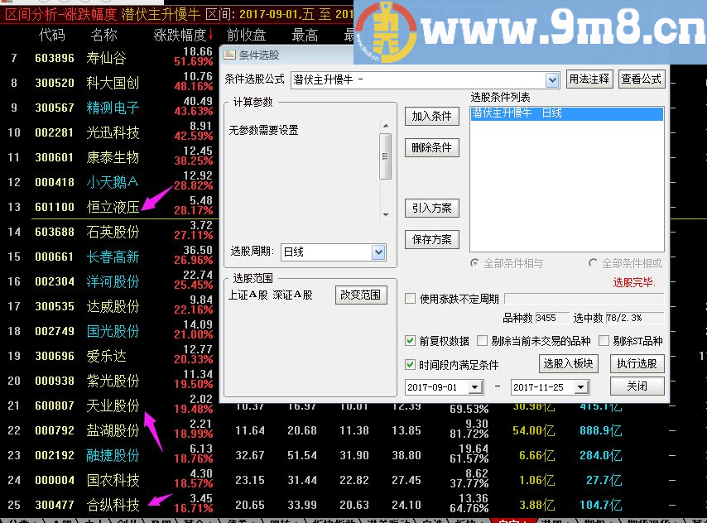Select stock row 洋河股份
The height and width of the screenshot is (523, 707).
coord(113,281)
